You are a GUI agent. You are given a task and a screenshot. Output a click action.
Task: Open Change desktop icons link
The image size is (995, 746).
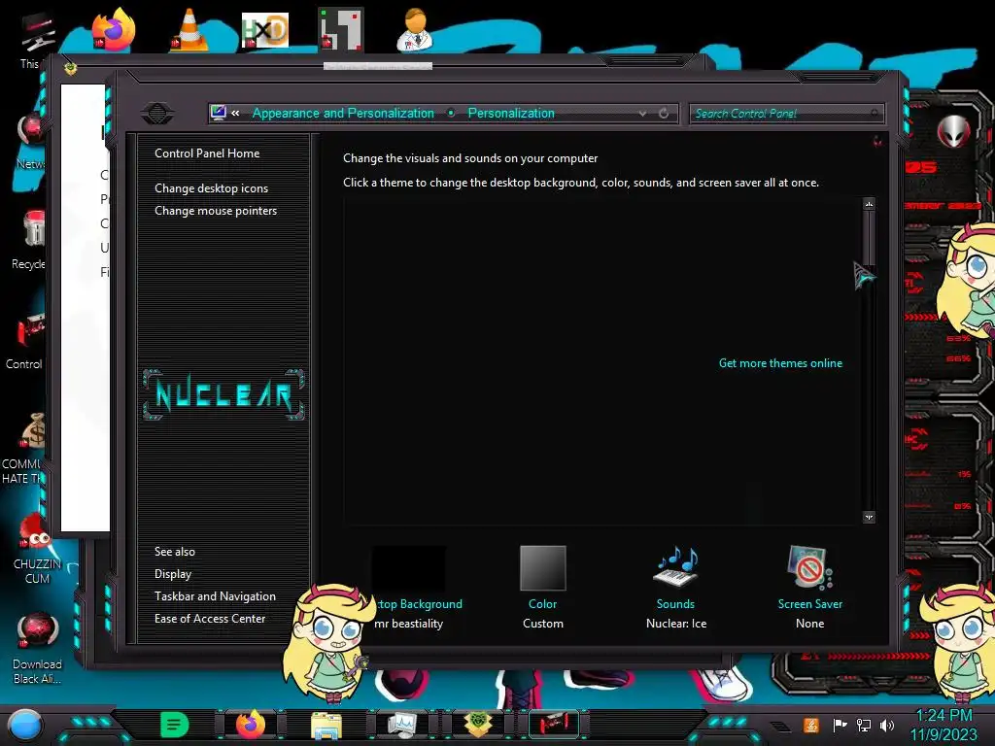tap(211, 188)
